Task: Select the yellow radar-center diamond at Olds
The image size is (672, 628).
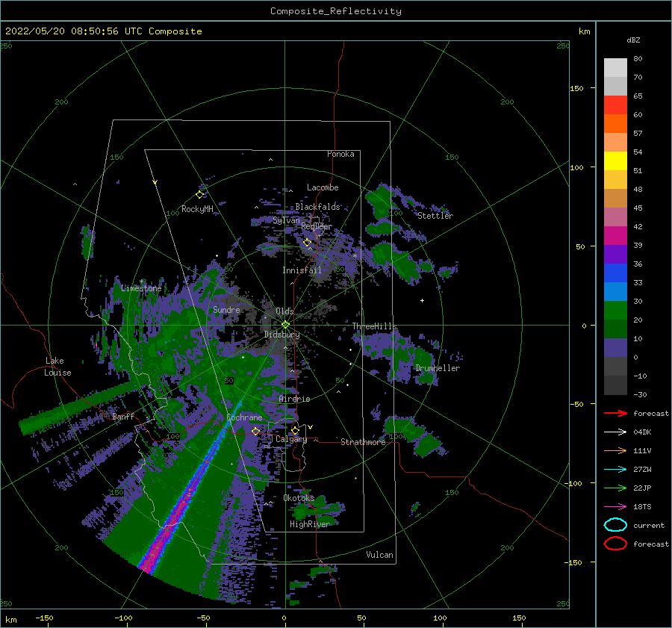Action: tap(285, 325)
